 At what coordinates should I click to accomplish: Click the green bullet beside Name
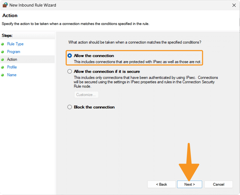(x=3, y=75)
